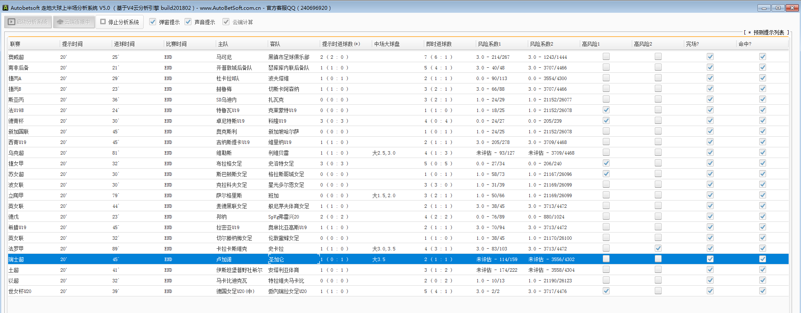Uncheck 高风险2 in the 法罗甲 row
801x313 pixels.
[x=658, y=248]
